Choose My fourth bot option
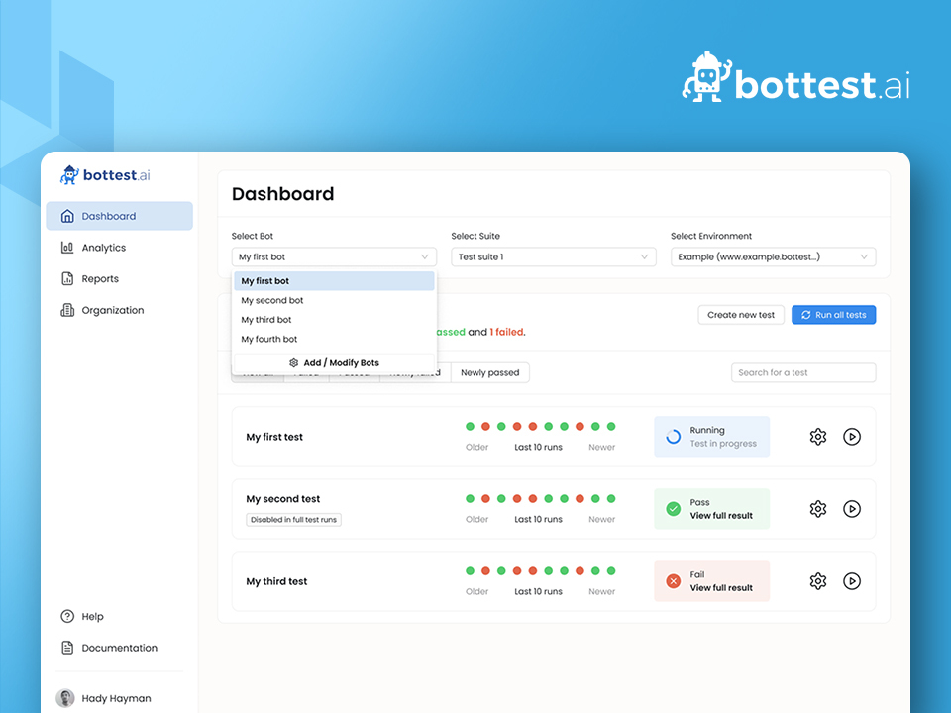 (x=269, y=339)
